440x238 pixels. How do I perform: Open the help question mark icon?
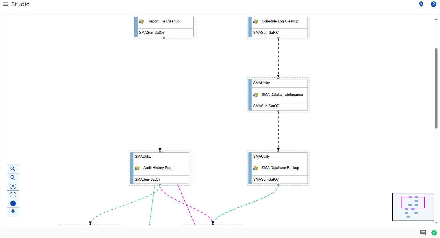coord(434,4)
